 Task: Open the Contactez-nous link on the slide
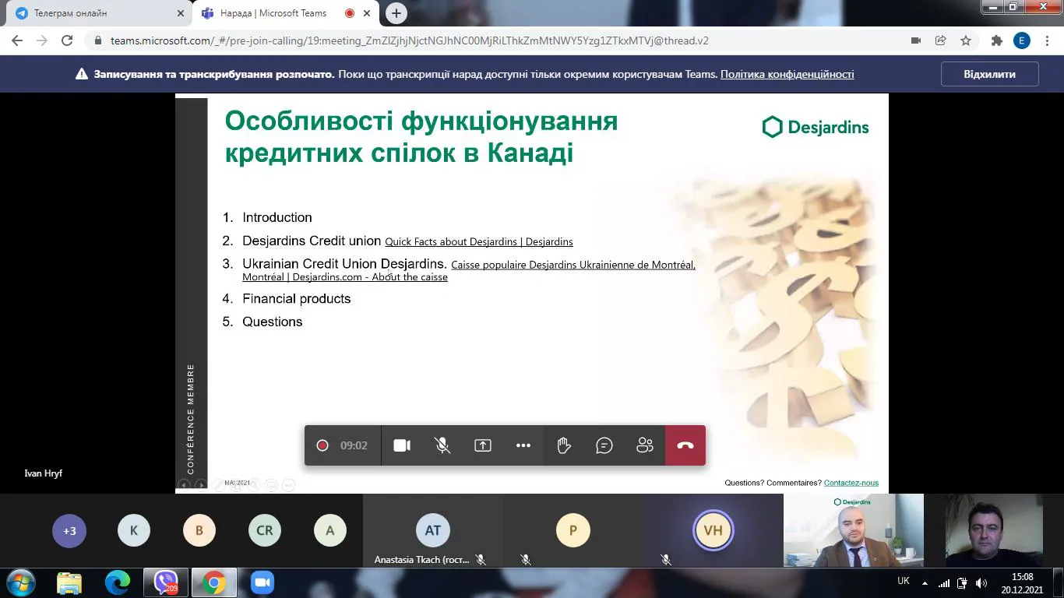coord(851,483)
